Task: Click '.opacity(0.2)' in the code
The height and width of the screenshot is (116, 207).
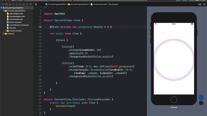Action: tap(78, 53)
